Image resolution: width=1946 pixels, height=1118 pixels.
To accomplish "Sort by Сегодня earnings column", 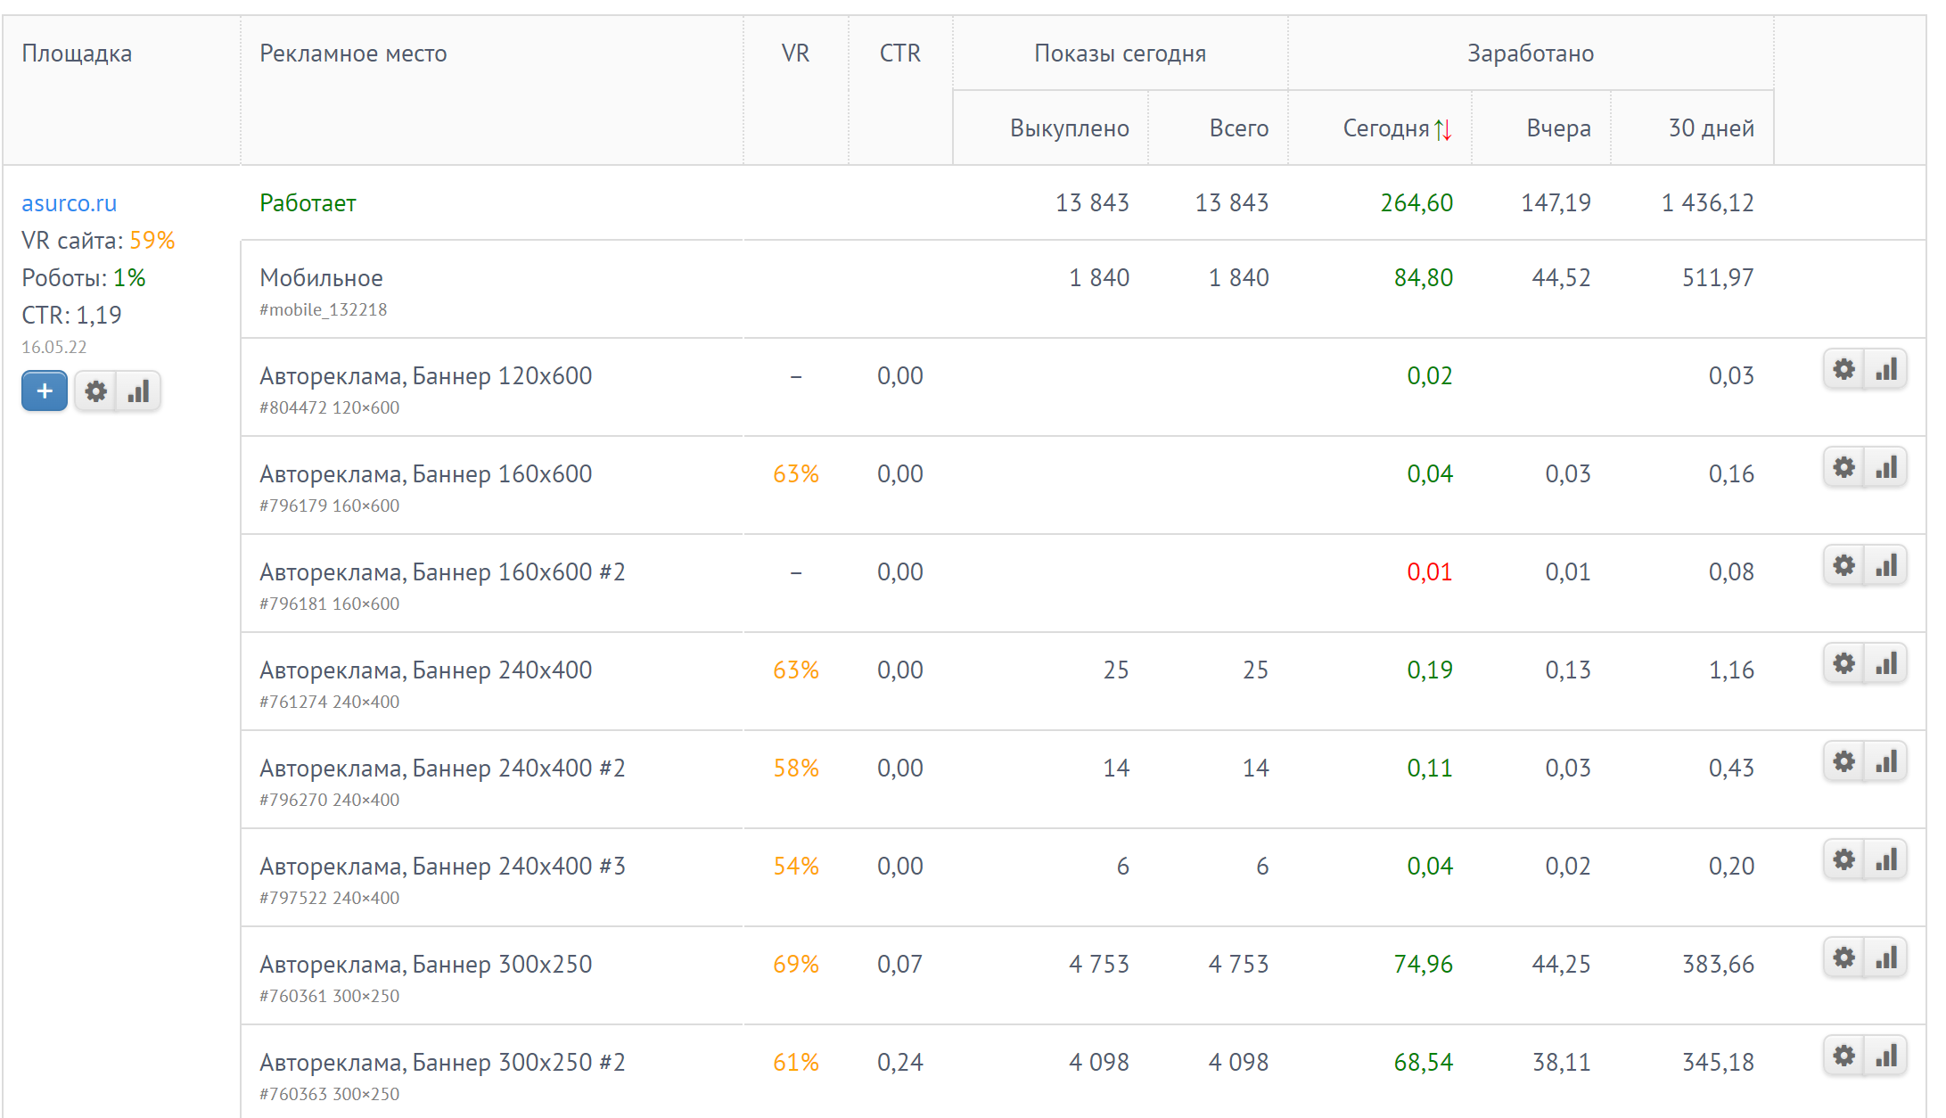I will (1385, 128).
